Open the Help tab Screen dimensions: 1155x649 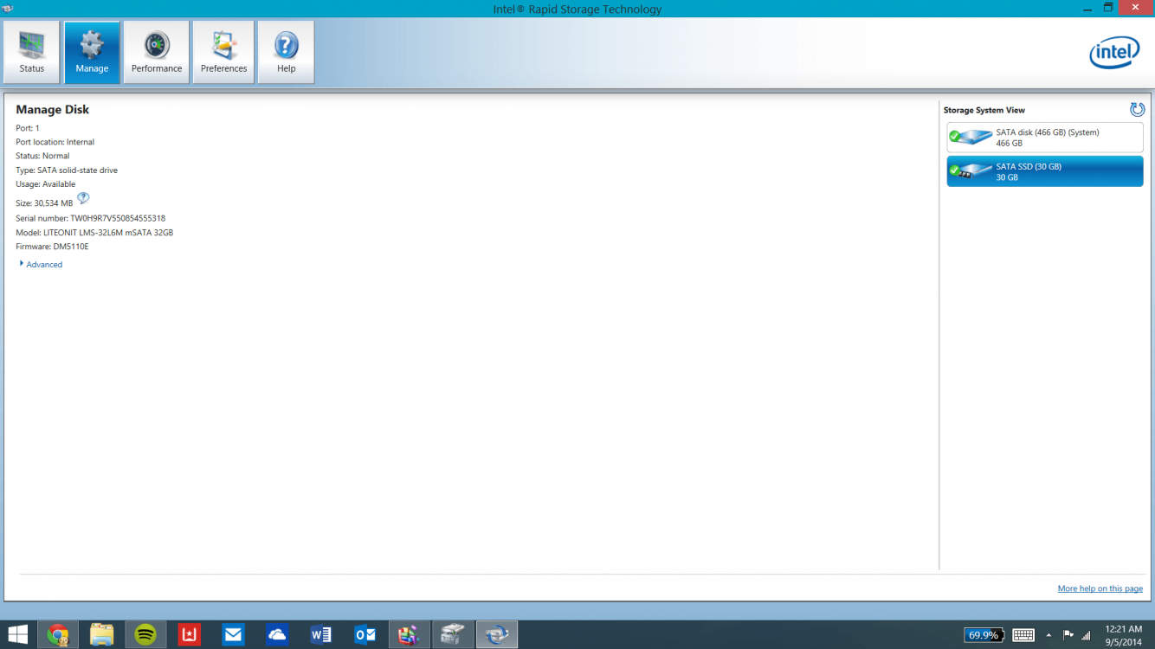[x=286, y=53]
